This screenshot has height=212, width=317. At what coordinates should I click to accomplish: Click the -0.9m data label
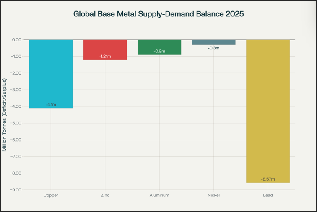[x=159, y=51]
